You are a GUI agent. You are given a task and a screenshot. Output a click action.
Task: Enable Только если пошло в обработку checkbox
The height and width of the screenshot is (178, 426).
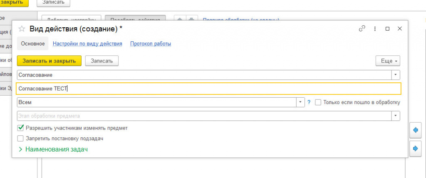tap(318, 102)
